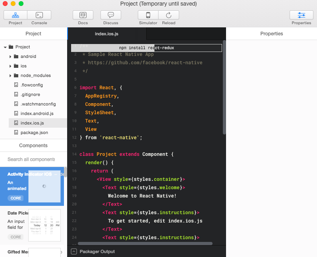Select the root Project folder icon
The width and height of the screenshot is (317, 257).
click(x=11, y=47)
